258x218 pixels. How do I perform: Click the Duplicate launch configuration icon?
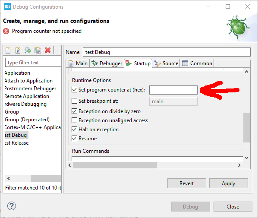(38, 50)
